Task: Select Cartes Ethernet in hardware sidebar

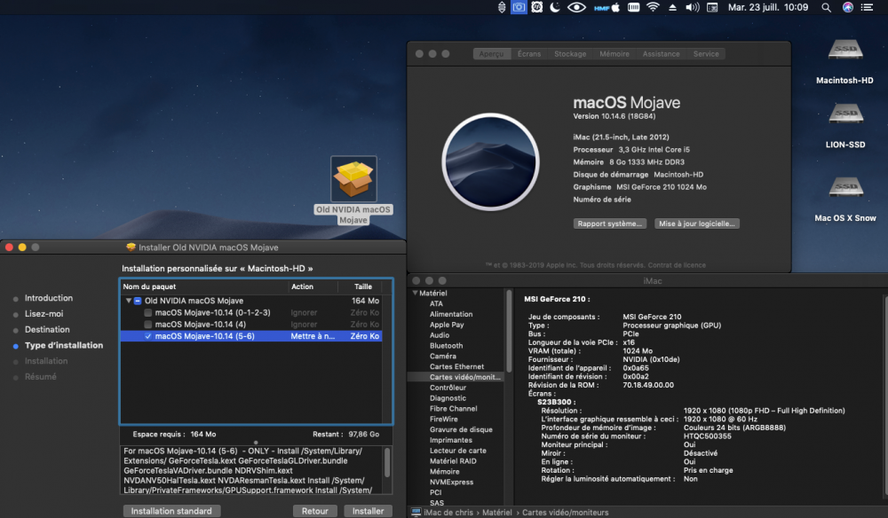Action: [x=456, y=366]
